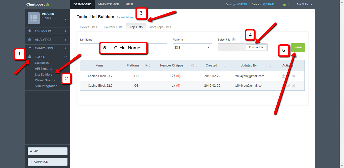Open the Help menu item
This screenshot has height=168, width=344.
(129, 4)
